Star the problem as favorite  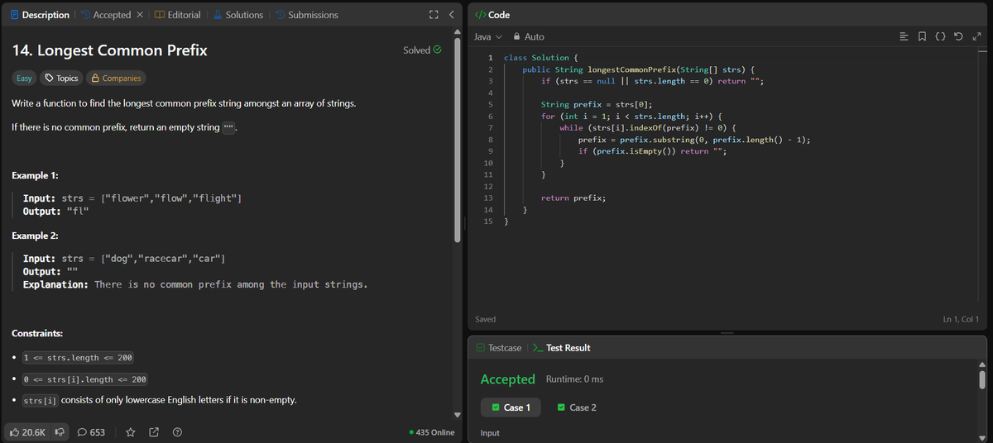[x=131, y=432]
